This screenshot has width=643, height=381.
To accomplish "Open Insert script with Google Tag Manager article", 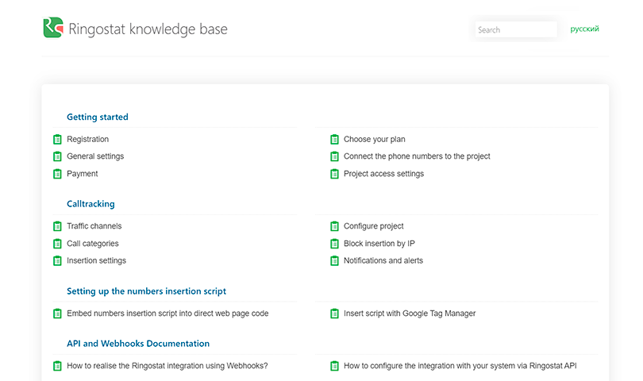I will coord(410,314).
